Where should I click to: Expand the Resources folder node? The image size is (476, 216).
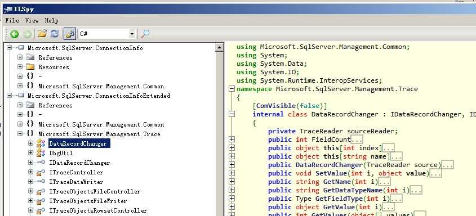20,67
